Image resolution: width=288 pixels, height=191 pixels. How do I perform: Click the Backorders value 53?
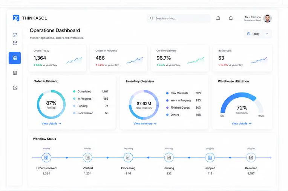click(221, 58)
